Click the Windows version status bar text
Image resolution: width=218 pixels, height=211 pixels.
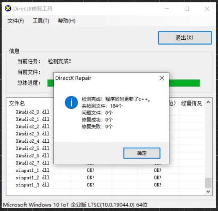click(75, 205)
